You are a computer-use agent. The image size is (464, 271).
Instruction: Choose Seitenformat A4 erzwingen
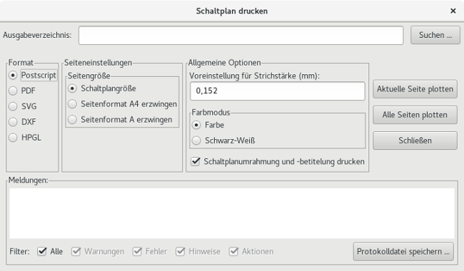click(73, 104)
